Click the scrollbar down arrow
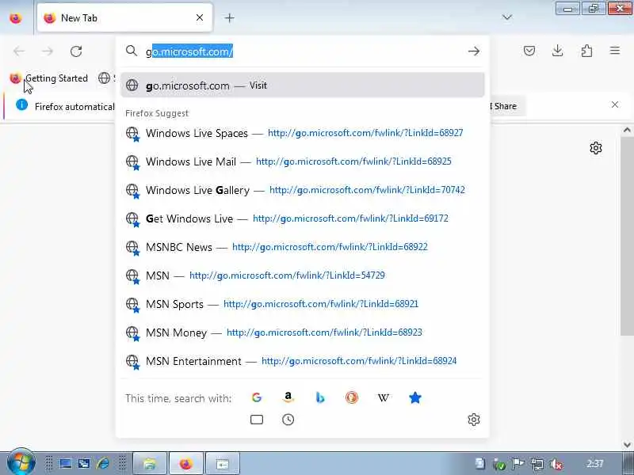 (627, 445)
